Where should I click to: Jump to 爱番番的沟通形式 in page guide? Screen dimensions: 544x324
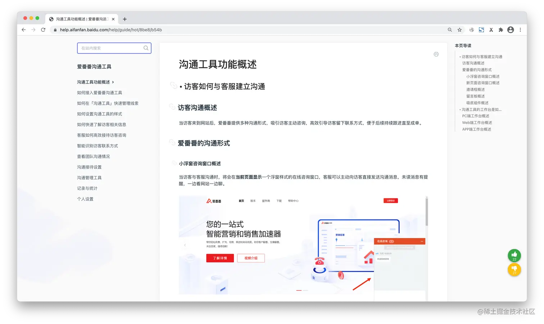click(477, 70)
